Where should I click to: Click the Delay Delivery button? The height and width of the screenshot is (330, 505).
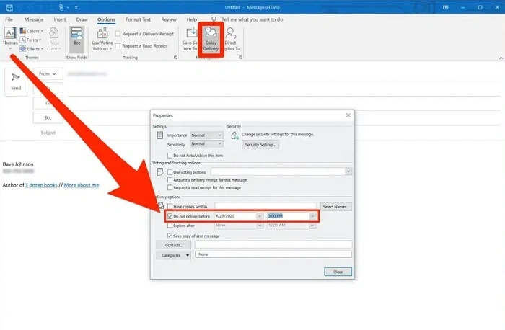point(211,39)
